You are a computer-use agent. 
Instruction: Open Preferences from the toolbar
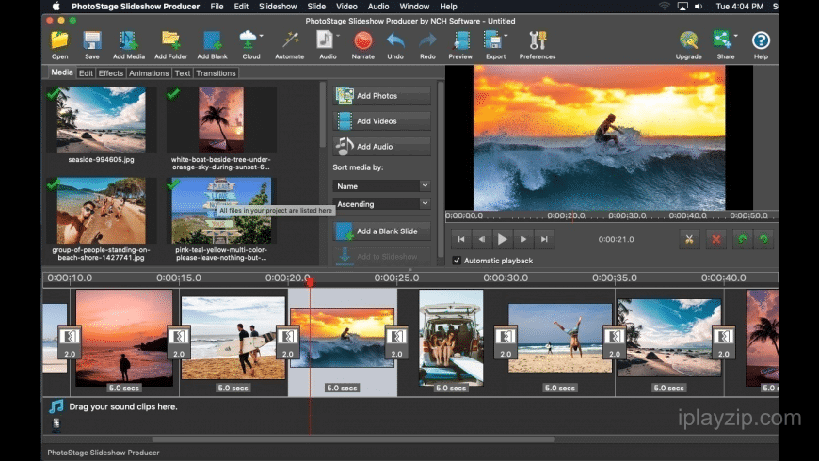(538, 45)
